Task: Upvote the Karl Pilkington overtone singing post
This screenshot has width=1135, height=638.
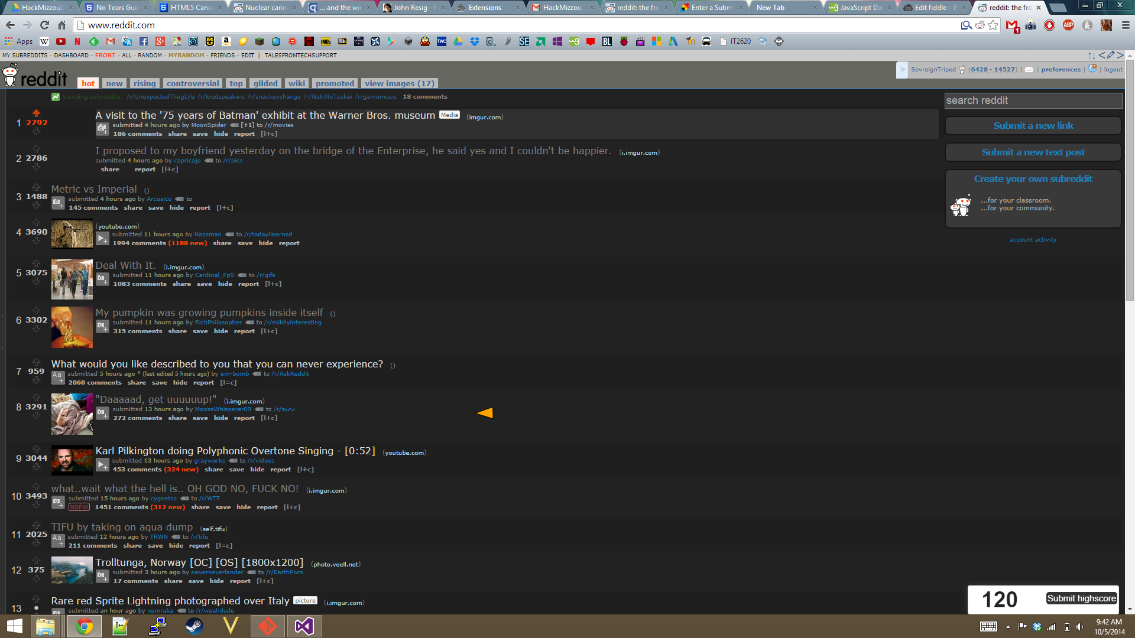Action: click(x=36, y=448)
